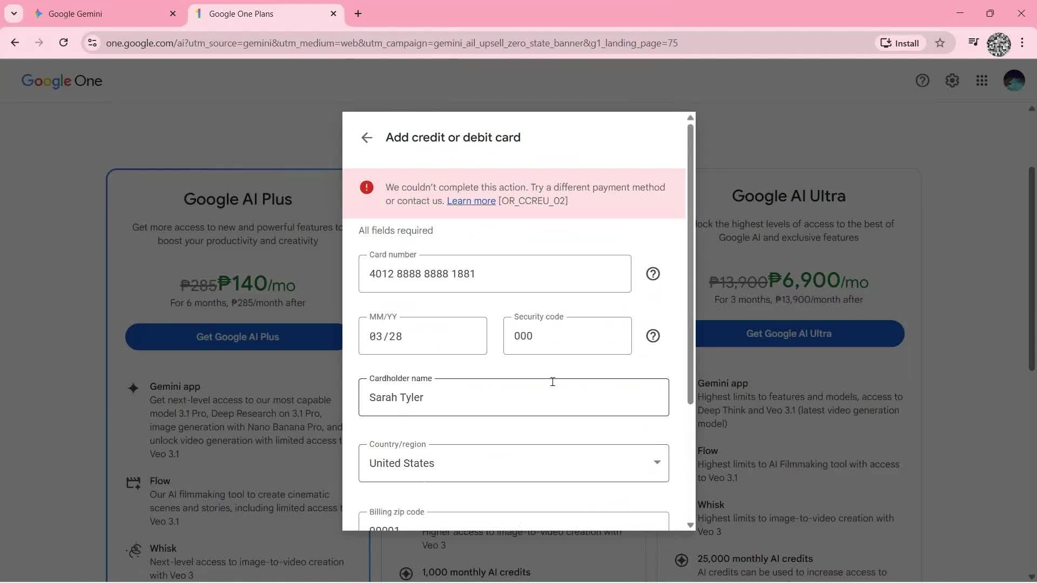Screen dimensions: 1037x583
Task: Open Google One settings gear
Action: point(952,80)
